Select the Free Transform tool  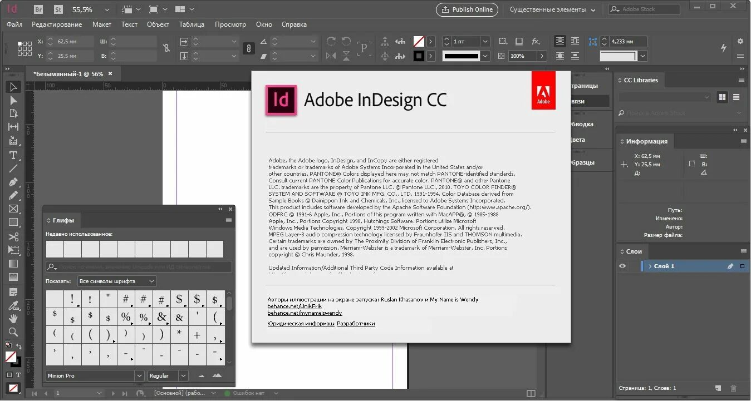pyautogui.click(x=13, y=250)
